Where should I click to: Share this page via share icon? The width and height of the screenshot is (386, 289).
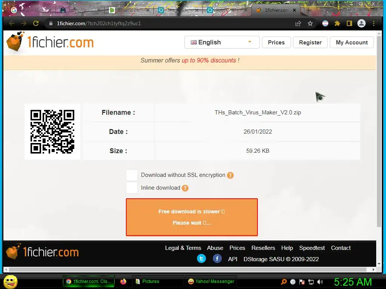[298, 23]
